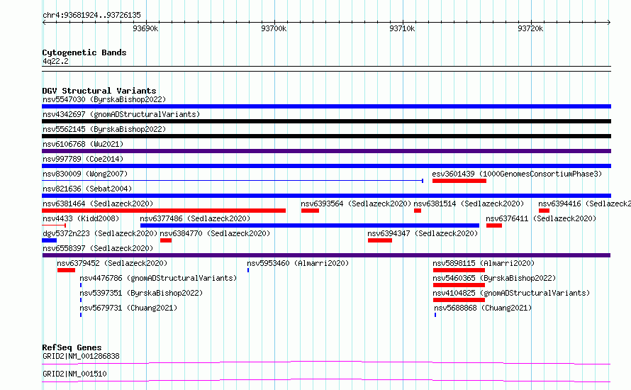This screenshot has height=390, width=631.
Task: Click nsv6379452 red variant bar
Action: (66, 270)
